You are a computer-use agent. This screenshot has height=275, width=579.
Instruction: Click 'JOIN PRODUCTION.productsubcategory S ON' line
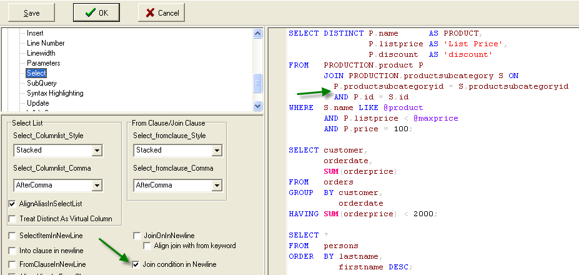point(421,76)
